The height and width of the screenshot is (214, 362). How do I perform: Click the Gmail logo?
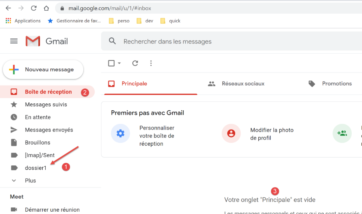coord(47,41)
